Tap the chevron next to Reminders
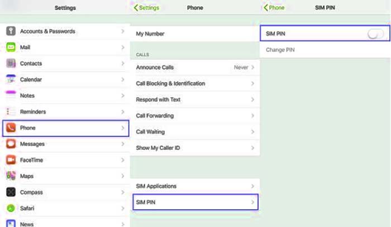Screen dimensions: 391x227 (123, 112)
